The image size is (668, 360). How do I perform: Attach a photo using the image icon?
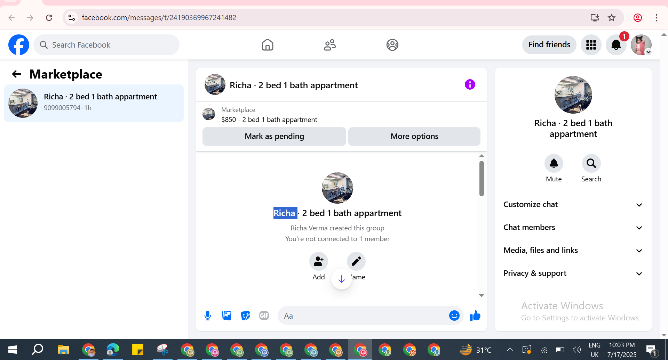pyautogui.click(x=226, y=316)
